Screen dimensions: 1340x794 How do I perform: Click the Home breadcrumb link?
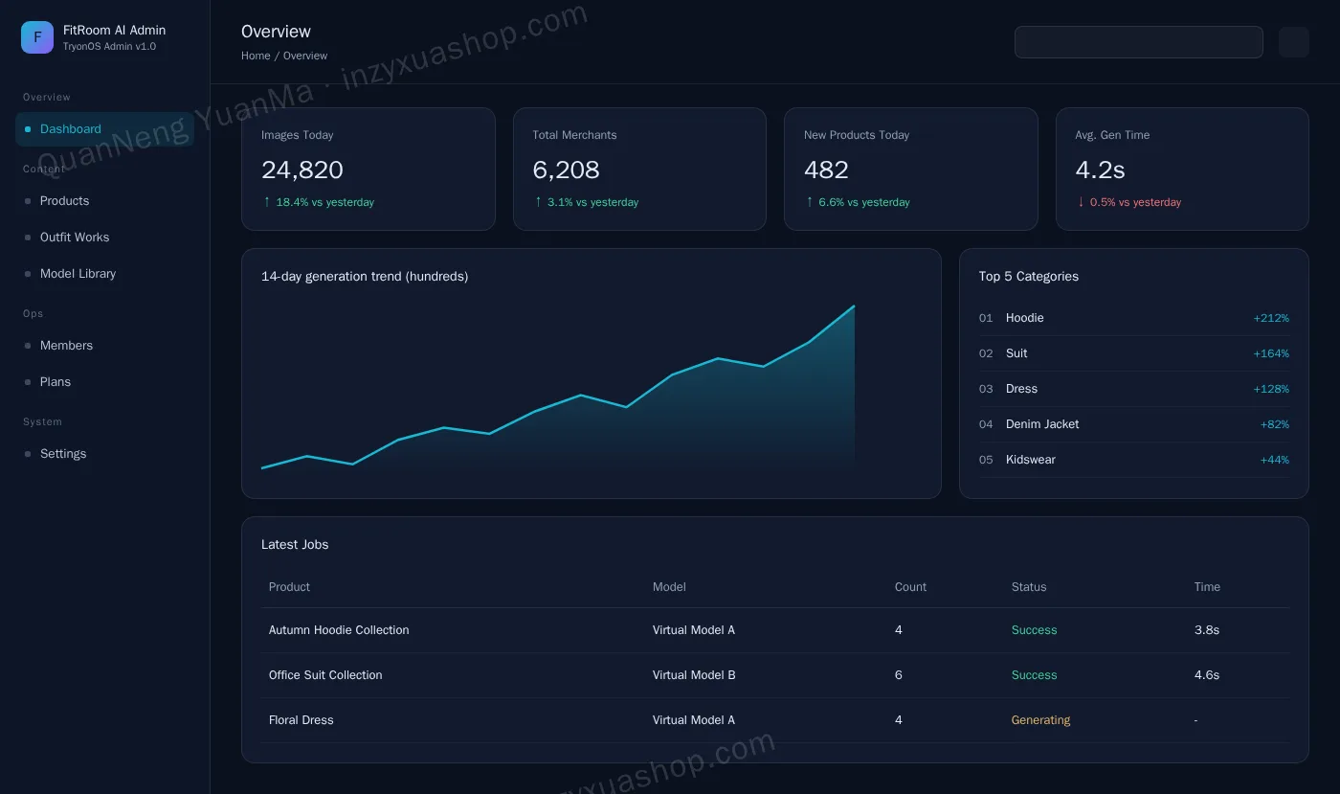[256, 56]
